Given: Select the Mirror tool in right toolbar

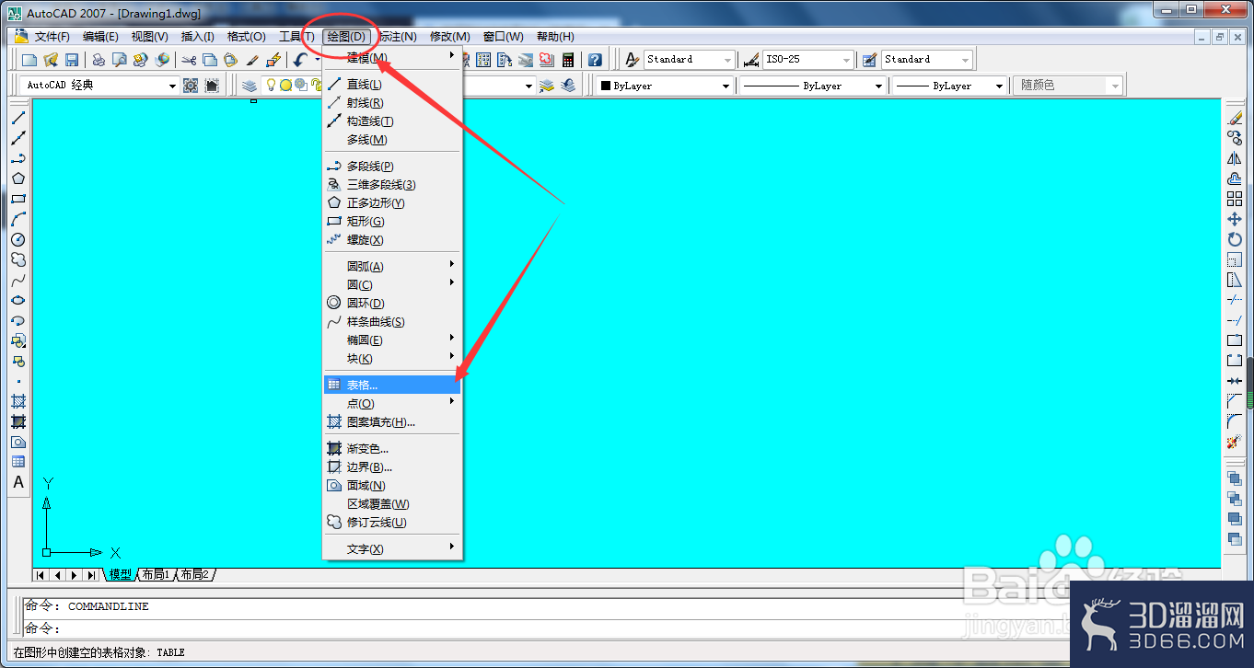Looking at the screenshot, I should pos(1235,158).
